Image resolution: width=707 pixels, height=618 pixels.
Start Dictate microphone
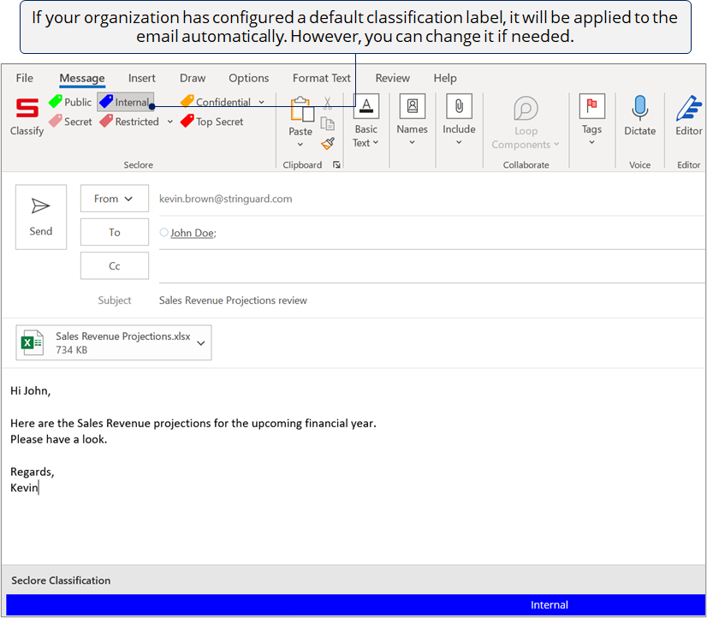[x=640, y=116]
